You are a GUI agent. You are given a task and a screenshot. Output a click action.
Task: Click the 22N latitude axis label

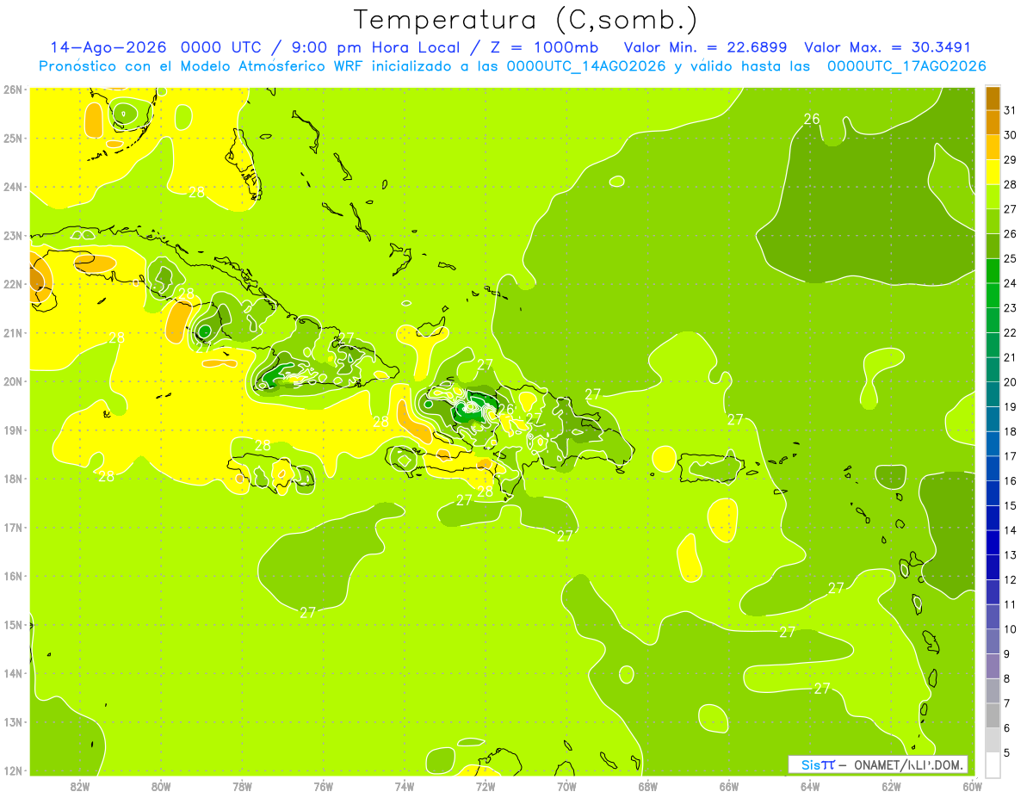[13, 284]
